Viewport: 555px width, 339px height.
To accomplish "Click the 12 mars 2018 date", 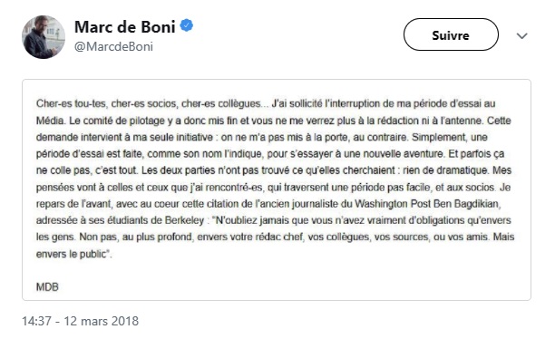I will click(102, 321).
